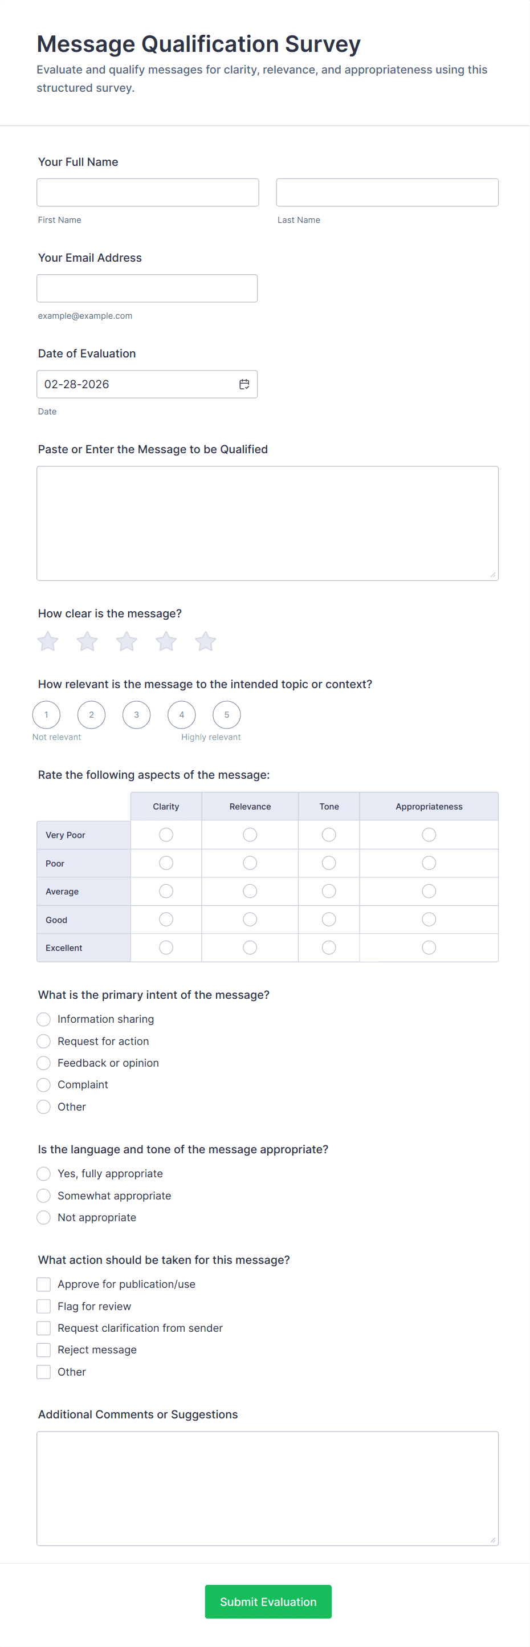Mark tone as Yes, fully appropriate

point(43,1173)
